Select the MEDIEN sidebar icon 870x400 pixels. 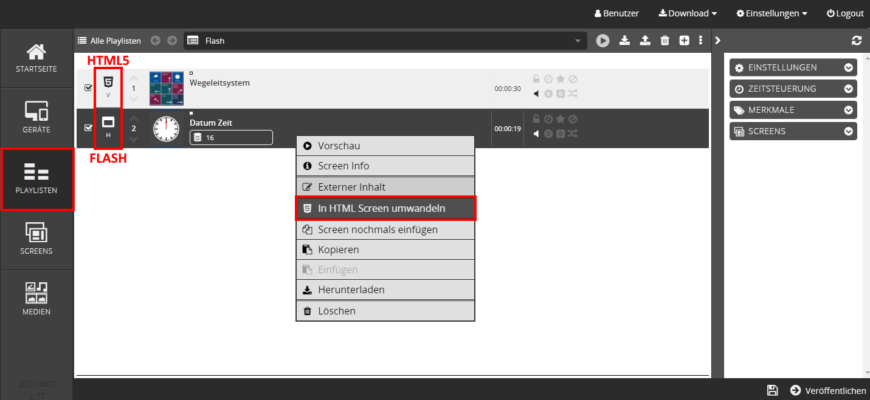(36, 297)
